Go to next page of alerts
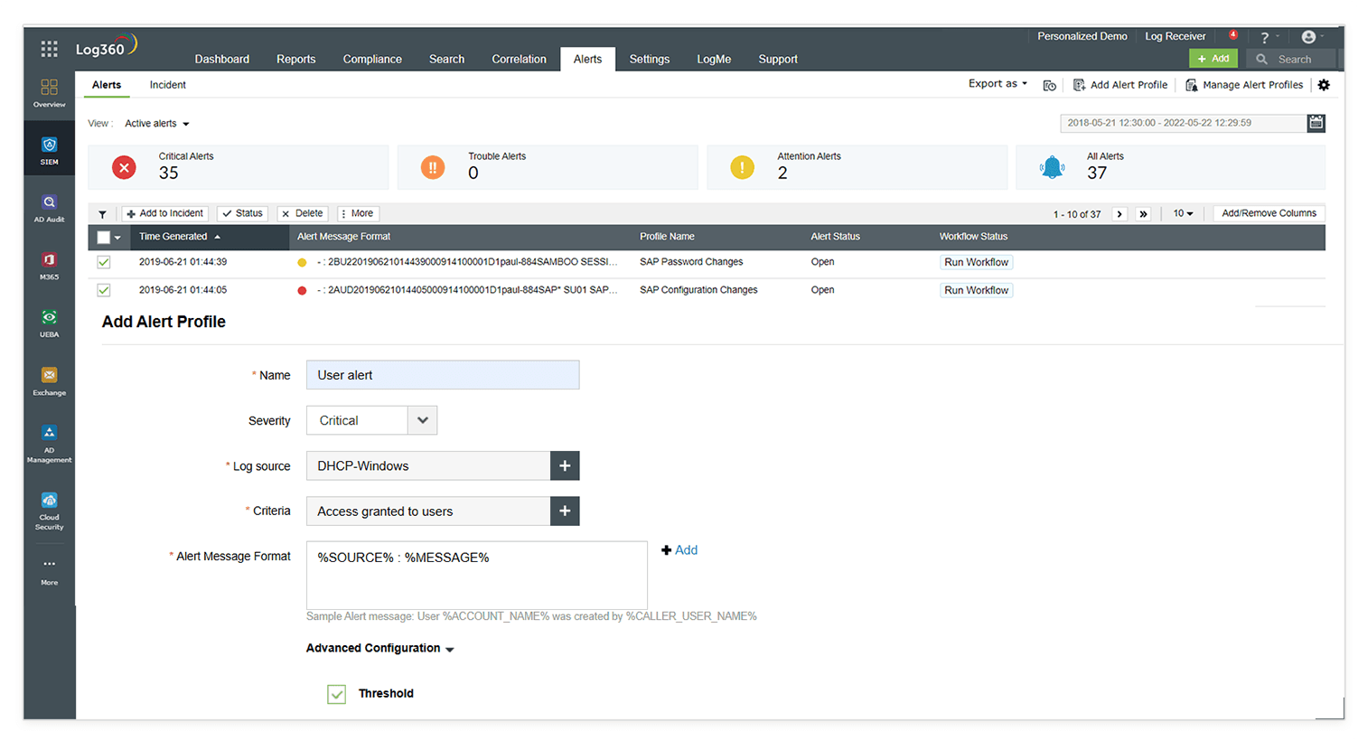This screenshot has width=1358, height=741. [1120, 214]
